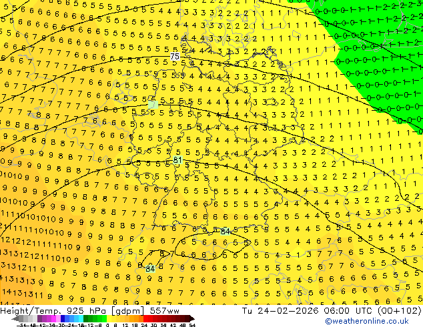The width and height of the screenshot is (423, 327).
Task: Click the left arrow end of the color scale
Action: 15,319
